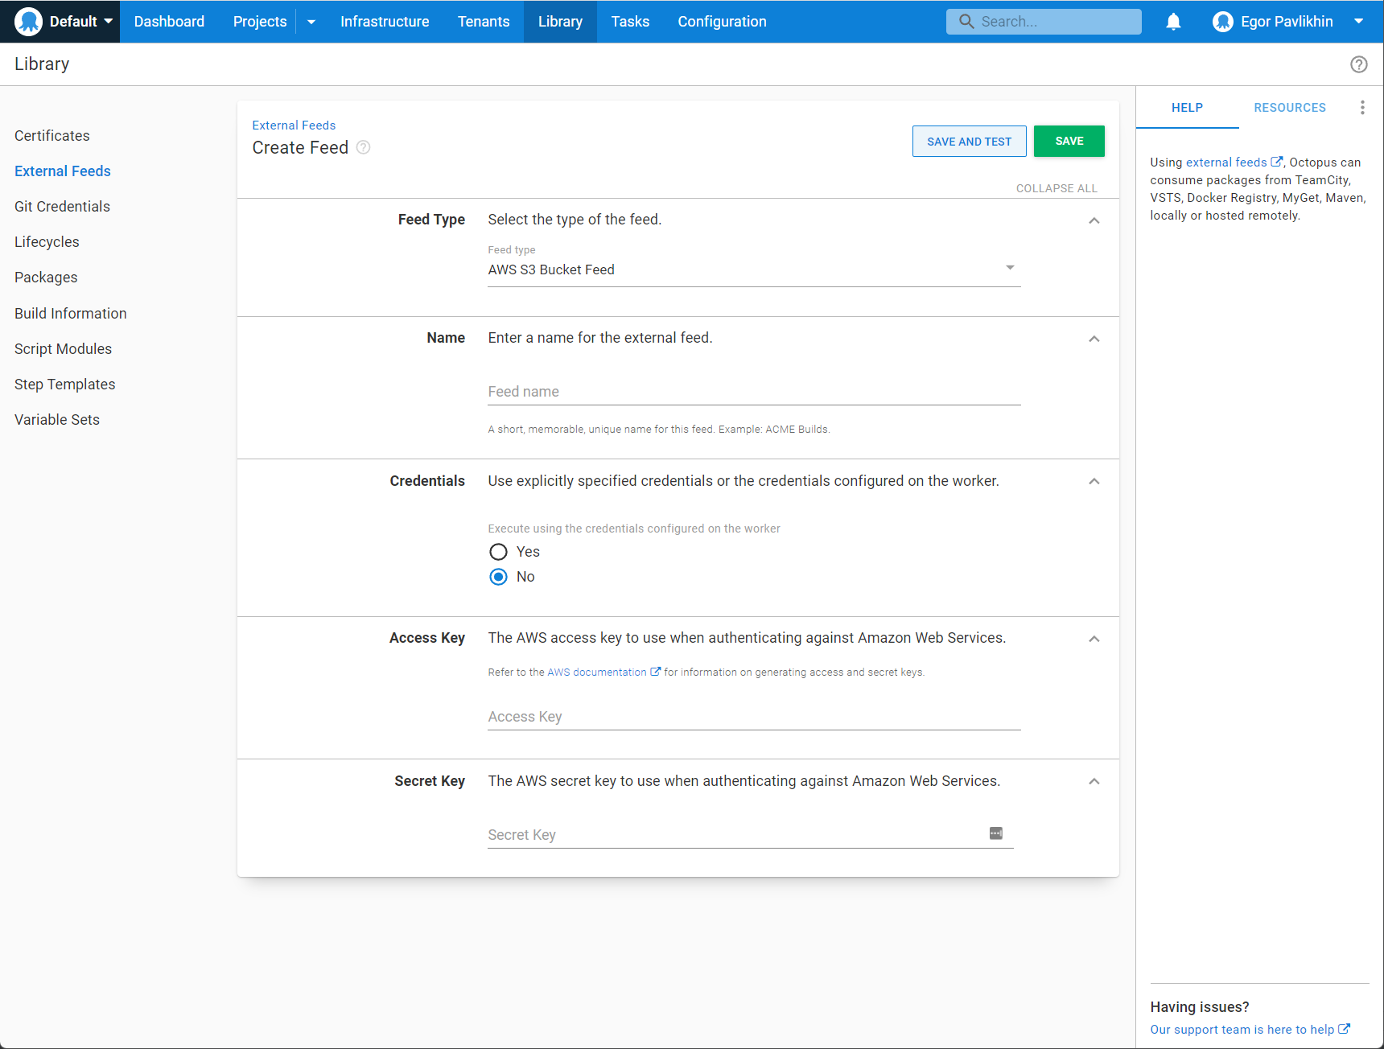Select Yes for worker credentials
The width and height of the screenshot is (1384, 1049).
[x=499, y=552]
